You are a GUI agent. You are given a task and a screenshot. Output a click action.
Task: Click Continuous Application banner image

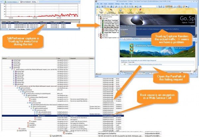(x=157, y=49)
